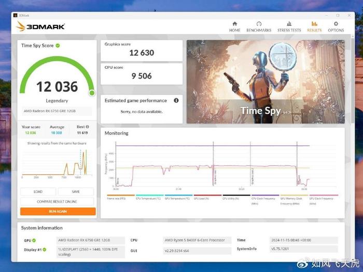Viewport: 363px width, 272px height.
Task: Click the Home house icon
Action: point(234,24)
